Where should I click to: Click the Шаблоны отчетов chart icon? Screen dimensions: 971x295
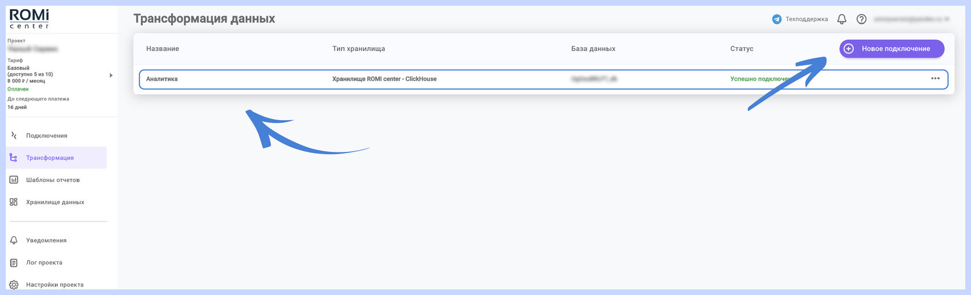pyautogui.click(x=14, y=180)
